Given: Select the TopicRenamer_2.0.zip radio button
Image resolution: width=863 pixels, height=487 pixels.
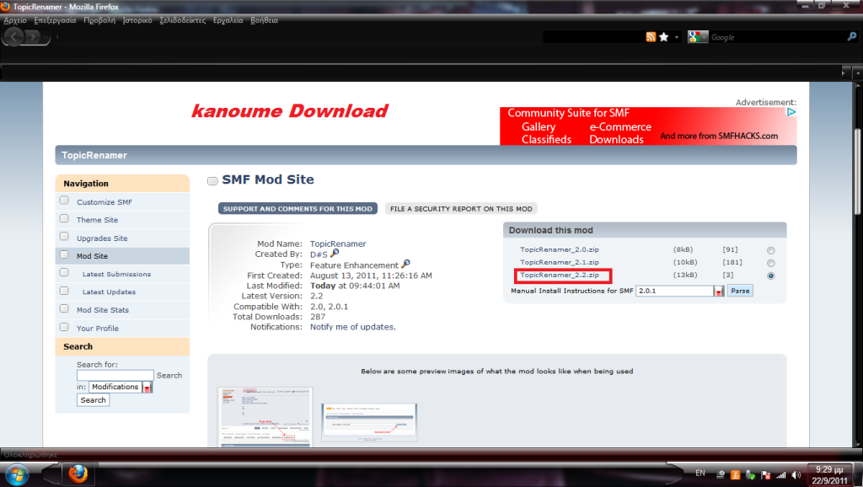Looking at the screenshot, I should click(x=770, y=250).
